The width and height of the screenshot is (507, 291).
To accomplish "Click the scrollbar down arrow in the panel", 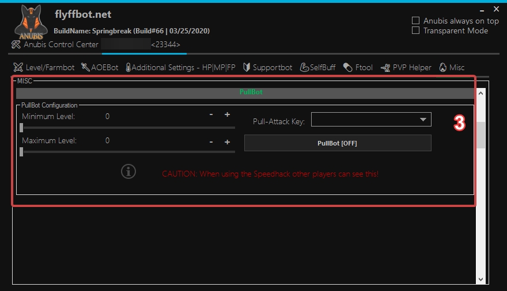I will (x=480, y=279).
